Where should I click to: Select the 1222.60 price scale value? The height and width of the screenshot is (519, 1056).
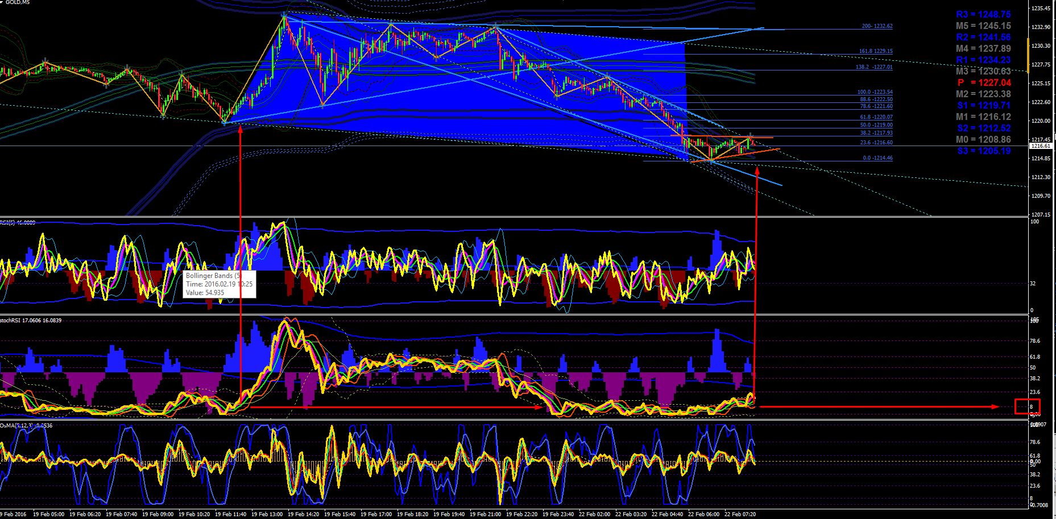pos(1041,102)
